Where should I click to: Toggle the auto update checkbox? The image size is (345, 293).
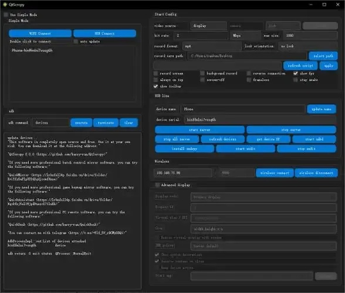coord(76,42)
